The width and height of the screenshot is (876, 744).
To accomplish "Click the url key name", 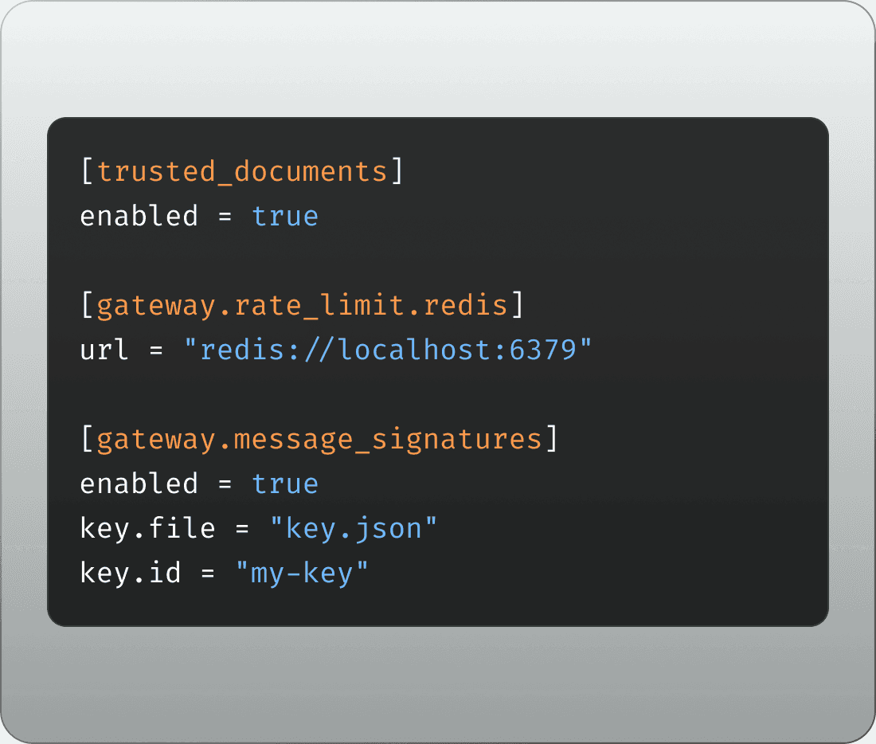I will (x=104, y=350).
